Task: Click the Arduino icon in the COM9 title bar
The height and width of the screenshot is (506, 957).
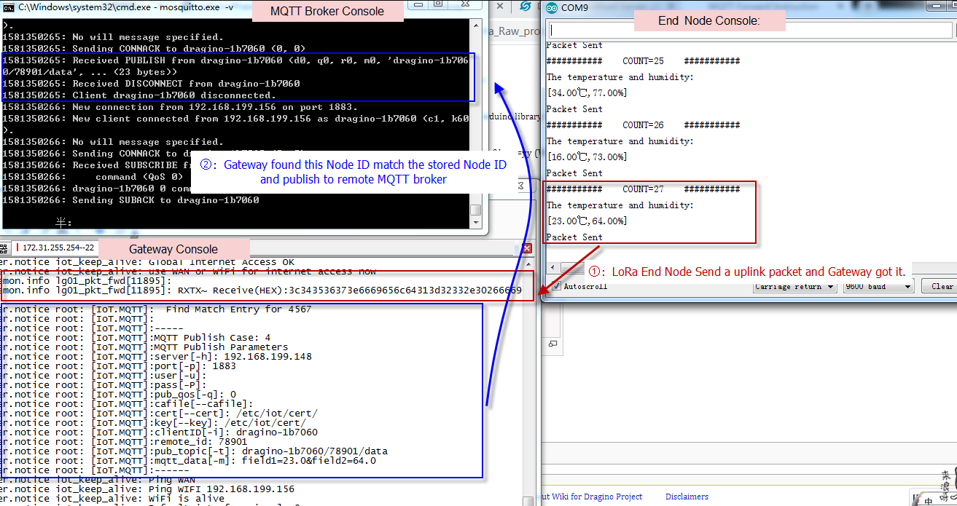Action: 550,8
